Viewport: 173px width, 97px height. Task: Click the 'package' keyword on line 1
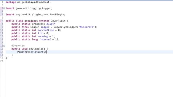[11, 2]
